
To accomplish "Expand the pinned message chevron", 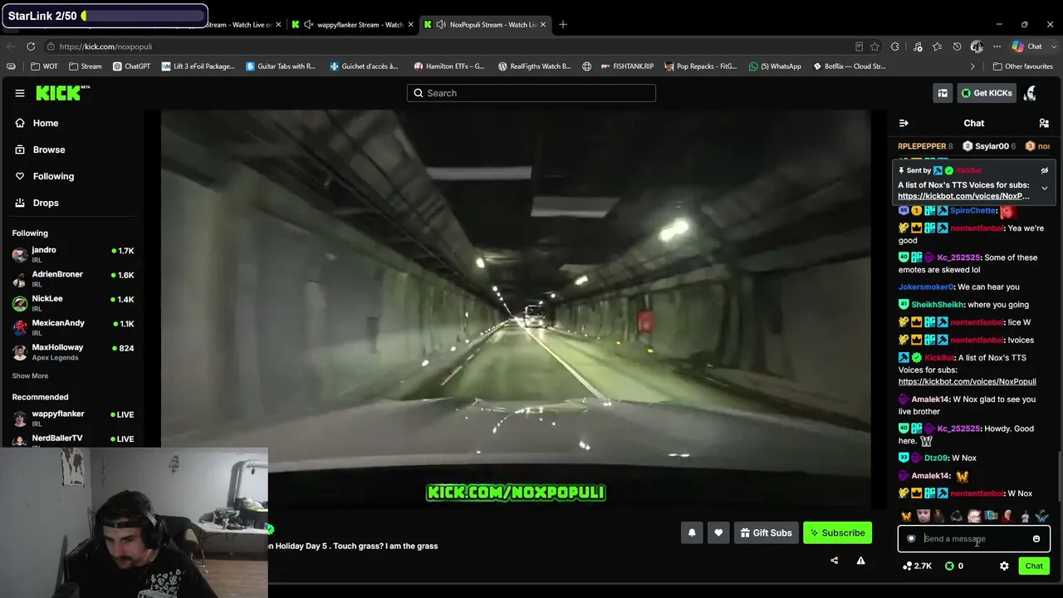I will (1045, 189).
